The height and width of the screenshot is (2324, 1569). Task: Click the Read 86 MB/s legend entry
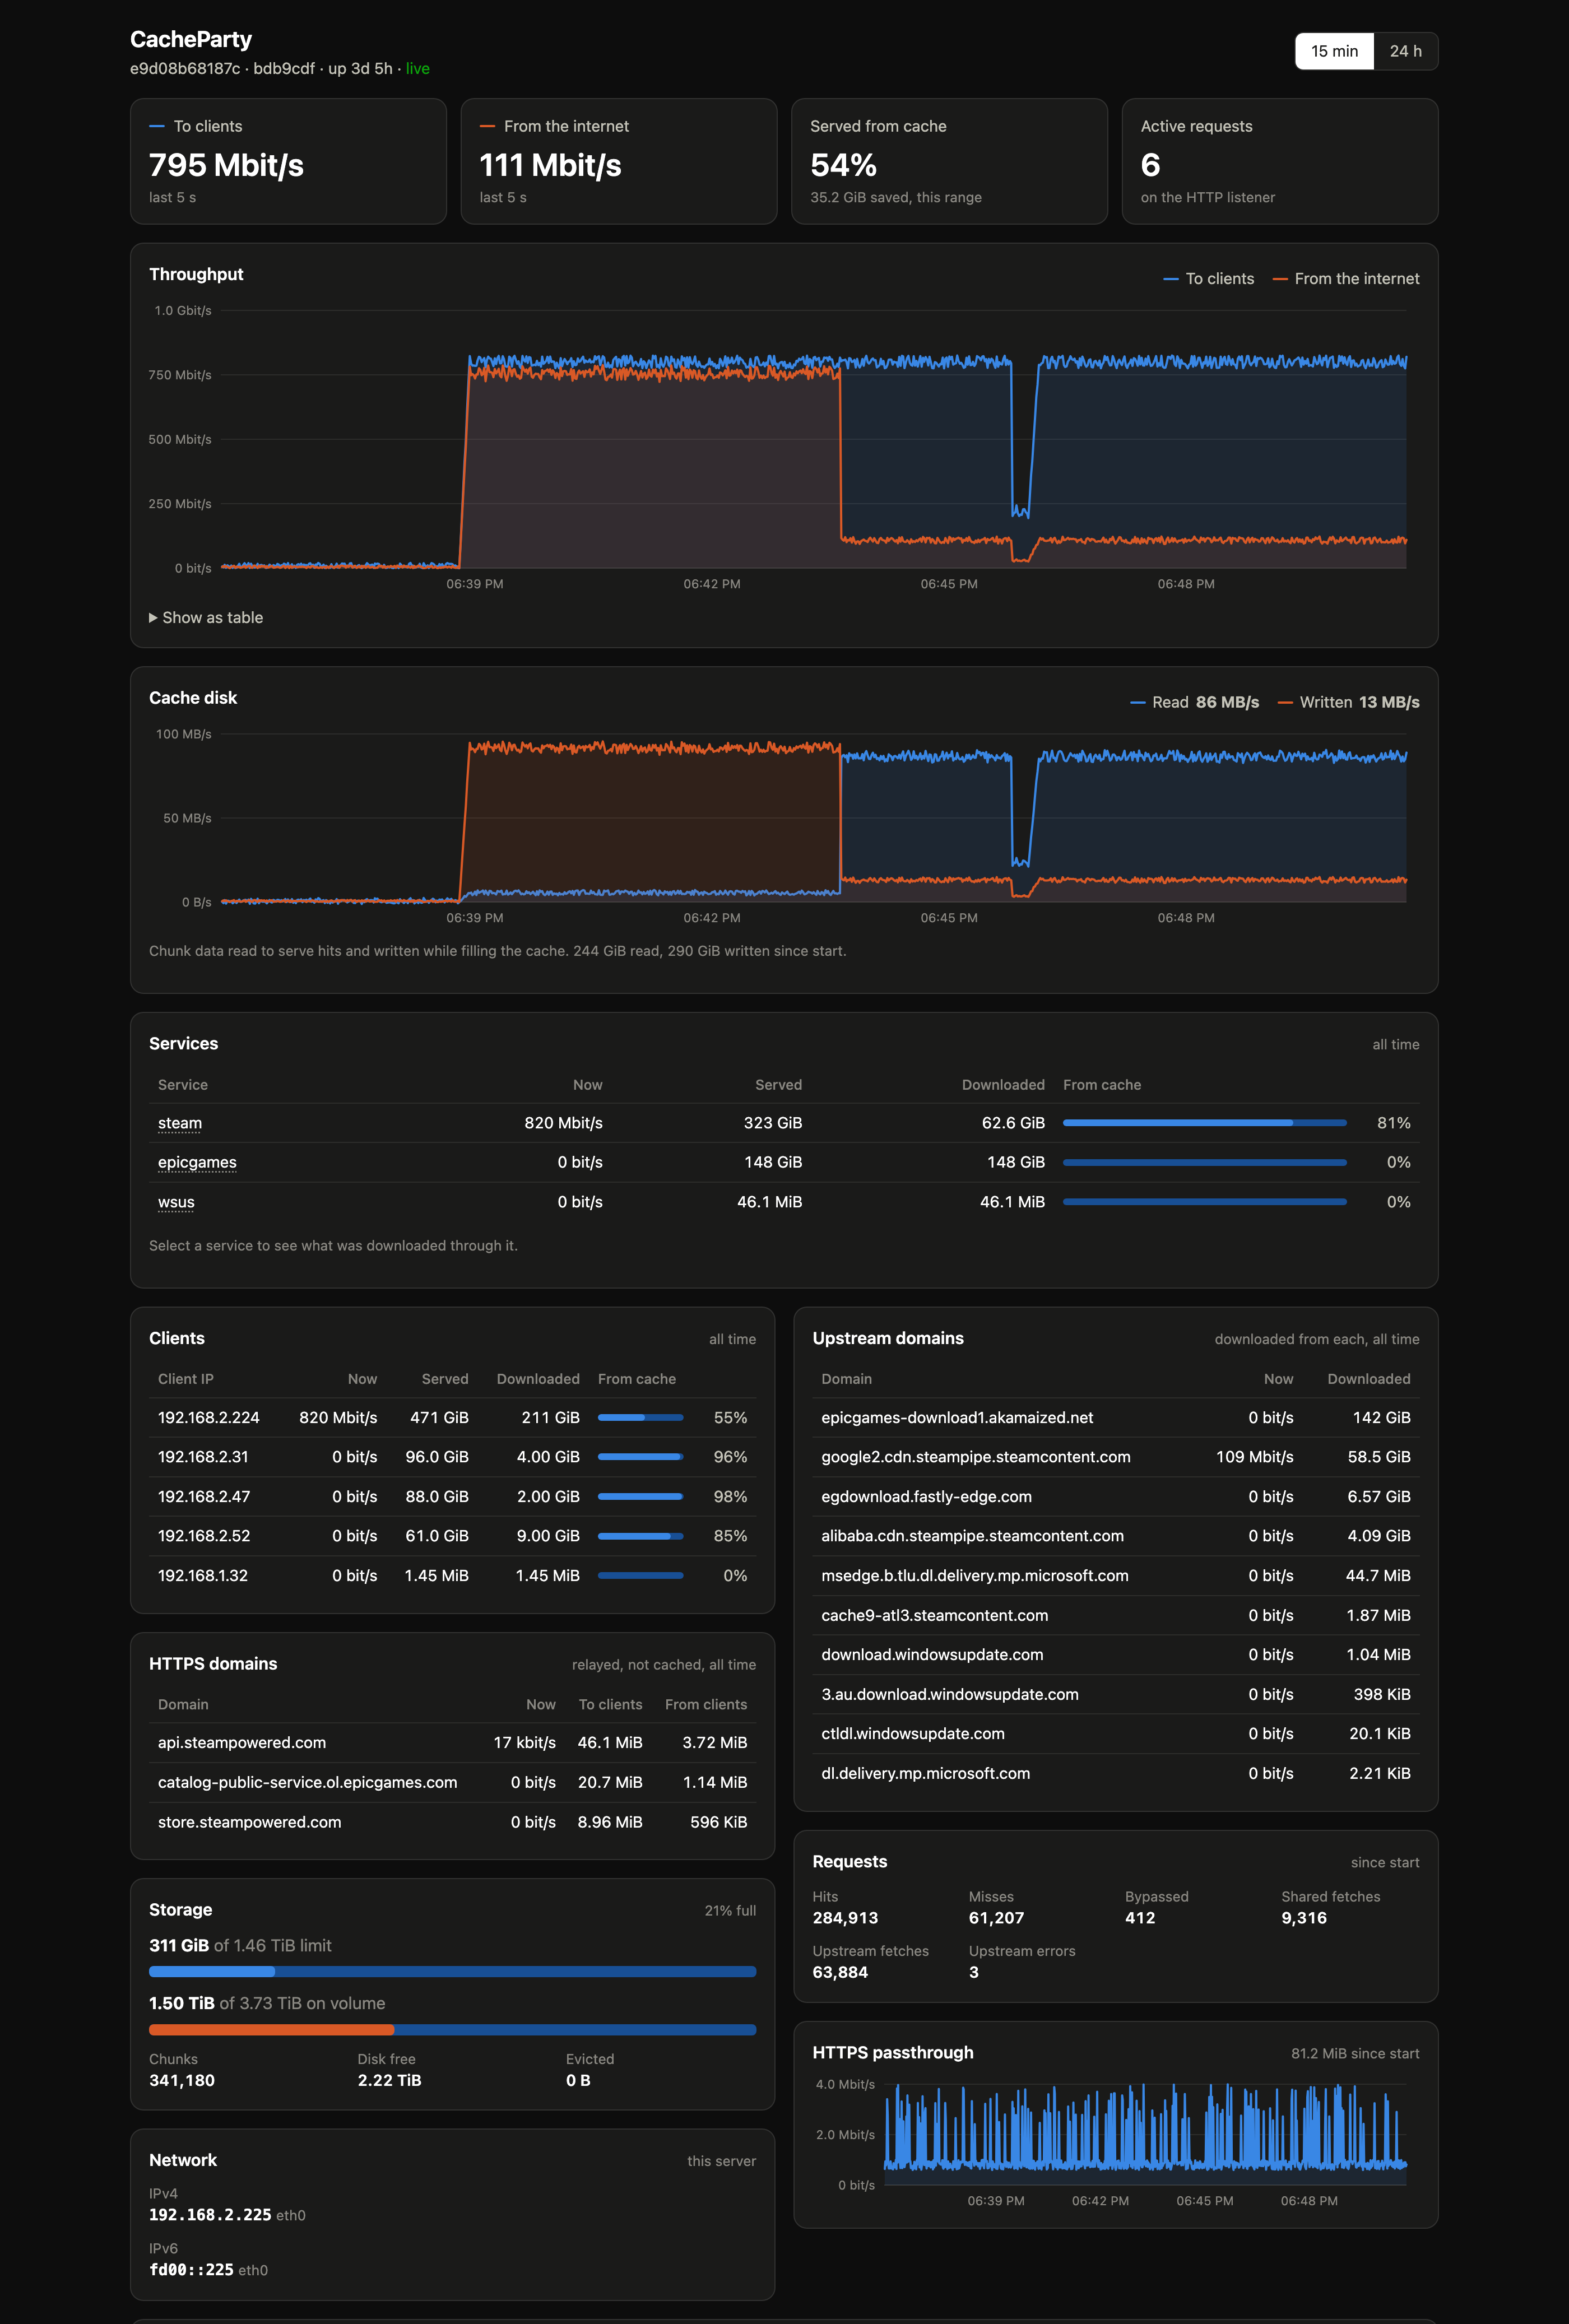[1194, 702]
